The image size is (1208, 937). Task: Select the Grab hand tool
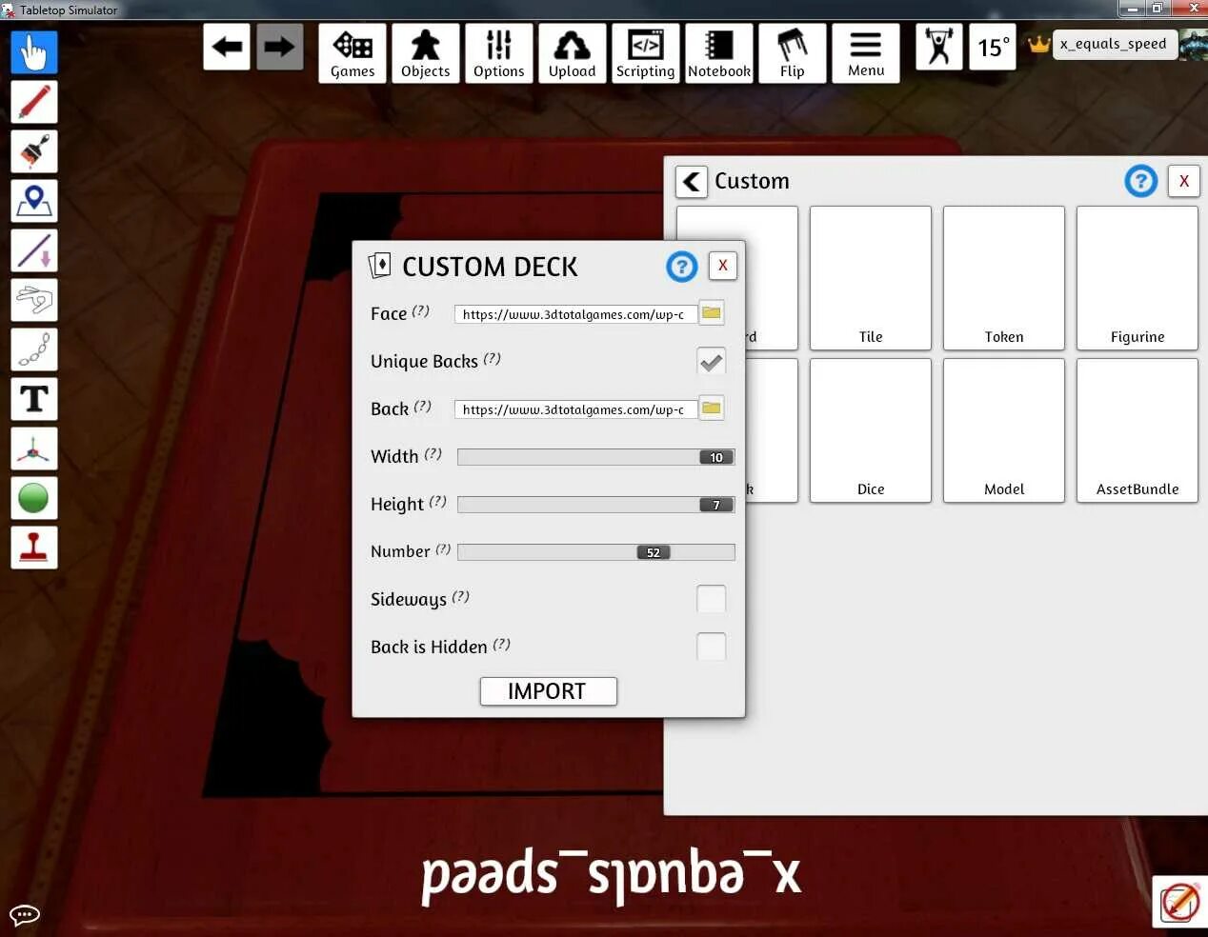click(x=34, y=52)
